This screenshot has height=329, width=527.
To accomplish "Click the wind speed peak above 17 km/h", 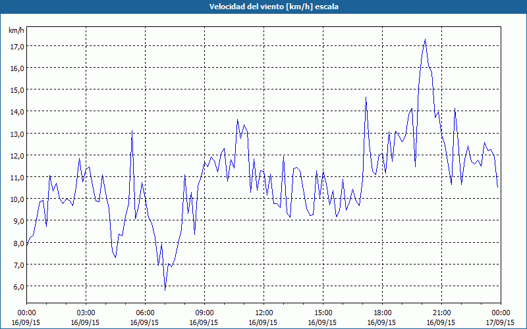I will click(x=425, y=39).
